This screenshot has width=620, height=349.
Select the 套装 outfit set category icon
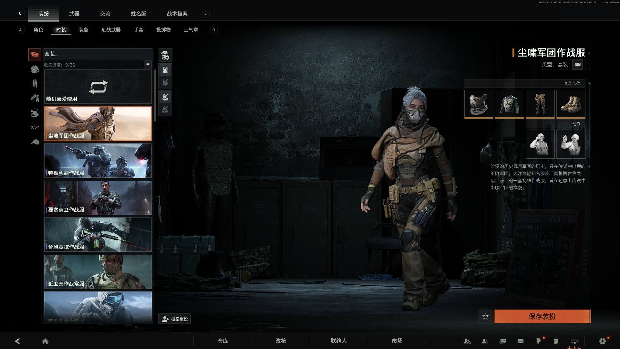pos(35,55)
